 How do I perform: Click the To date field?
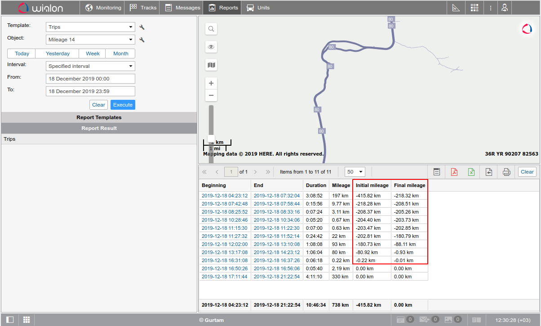pyautogui.click(x=90, y=91)
